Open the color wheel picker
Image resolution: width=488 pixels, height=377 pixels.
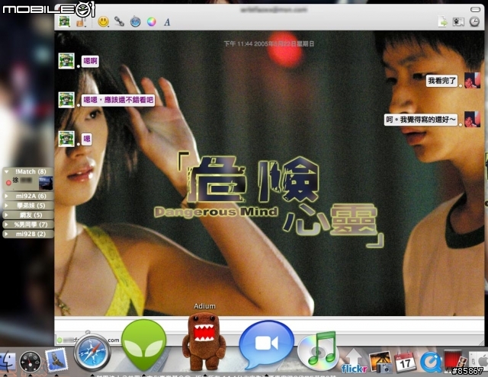151,22
